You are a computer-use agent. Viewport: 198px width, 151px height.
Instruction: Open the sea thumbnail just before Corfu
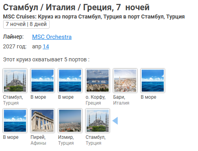click(70, 81)
